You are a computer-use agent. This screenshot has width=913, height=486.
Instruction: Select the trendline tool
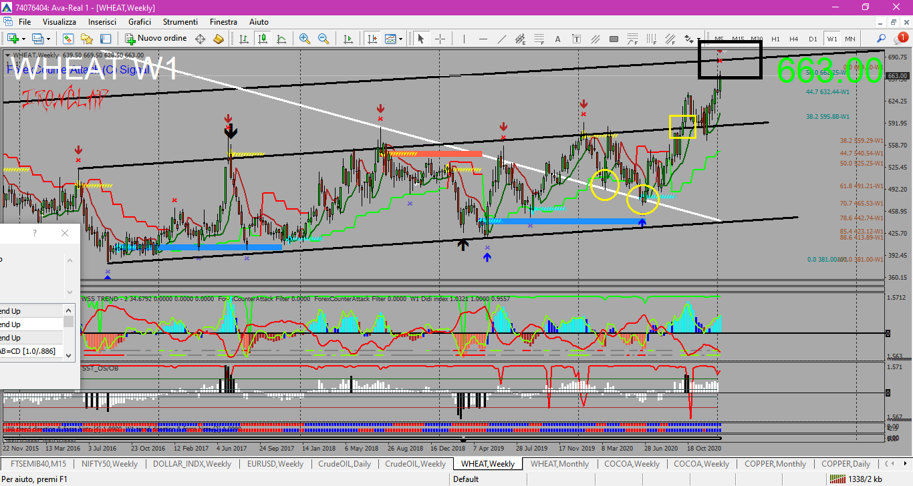502,39
